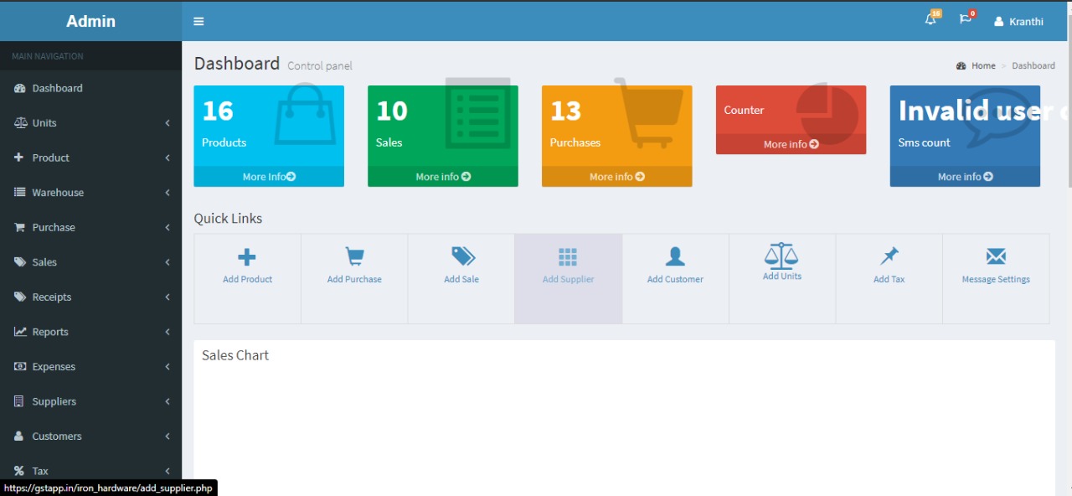Click the hamburger sidebar toggle icon
1072x496 pixels.
[x=198, y=21]
